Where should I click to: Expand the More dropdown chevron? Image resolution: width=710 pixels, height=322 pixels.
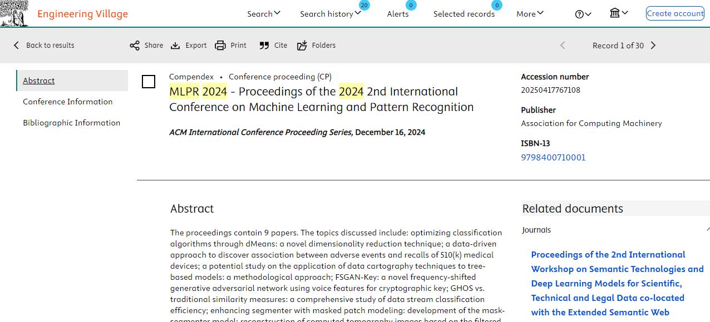[x=540, y=13]
